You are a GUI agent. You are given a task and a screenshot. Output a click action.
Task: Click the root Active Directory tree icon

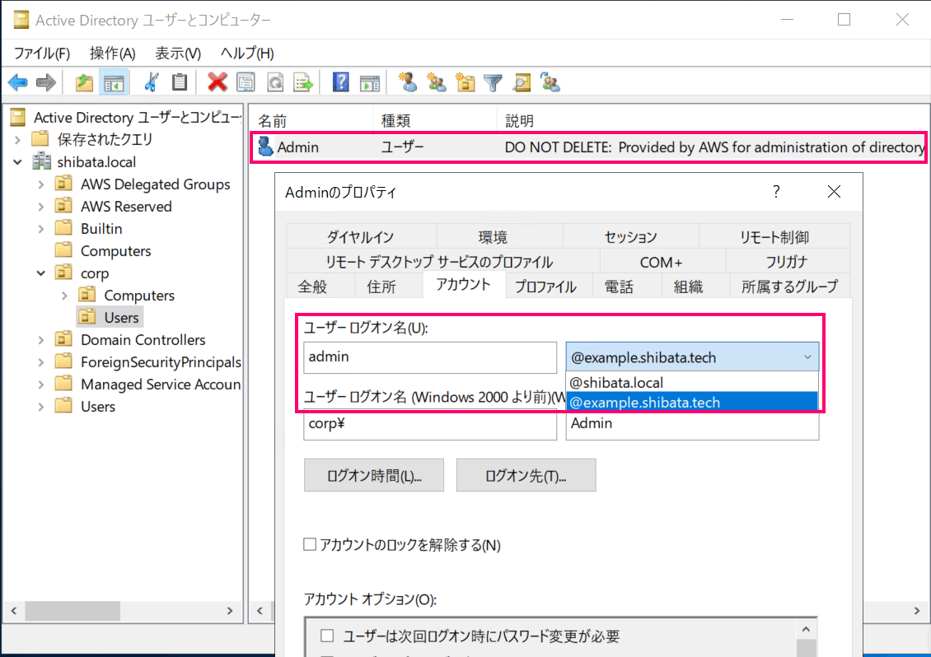[18, 117]
